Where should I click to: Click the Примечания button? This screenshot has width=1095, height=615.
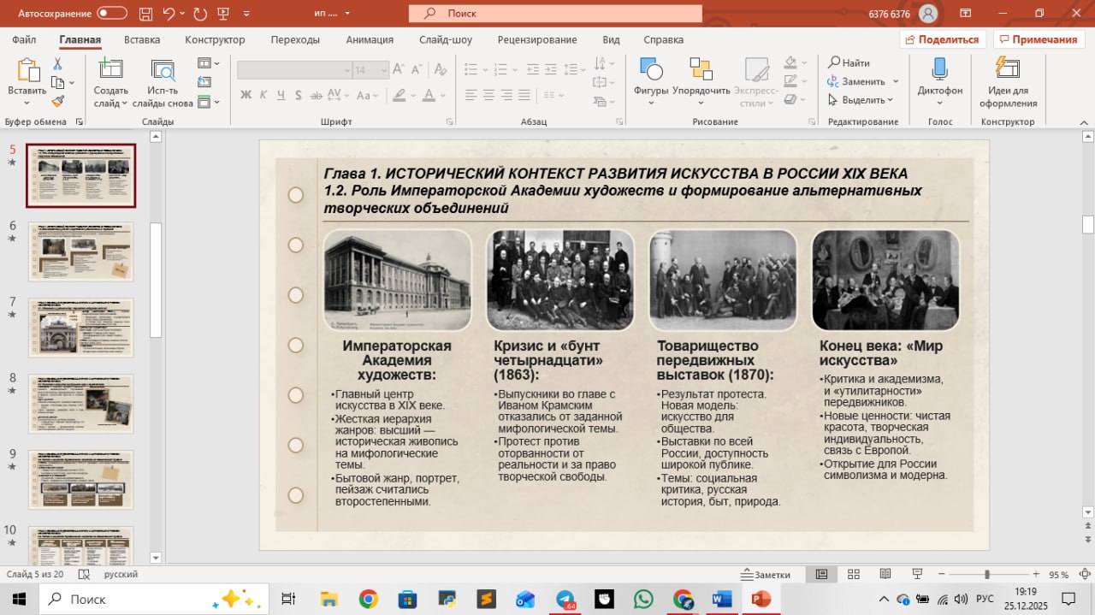tap(1039, 39)
